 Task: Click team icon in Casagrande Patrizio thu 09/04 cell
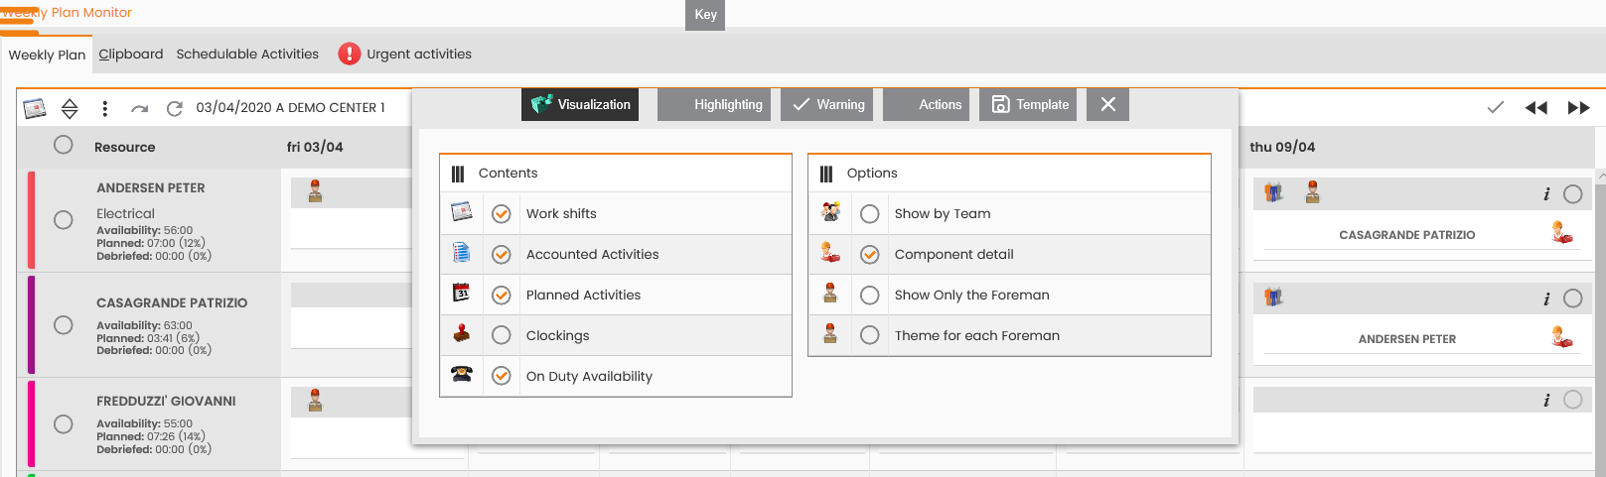point(1273,297)
